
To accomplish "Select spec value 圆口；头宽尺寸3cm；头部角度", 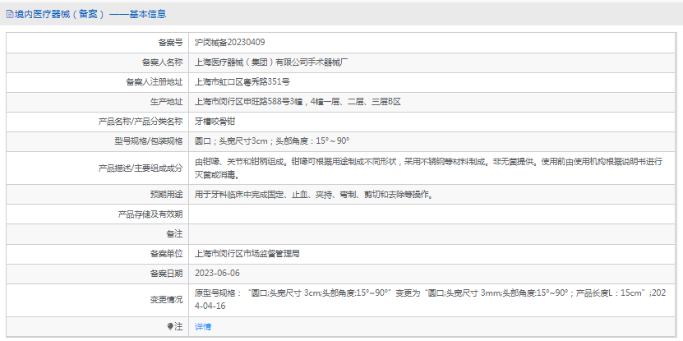I will [x=252, y=141].
